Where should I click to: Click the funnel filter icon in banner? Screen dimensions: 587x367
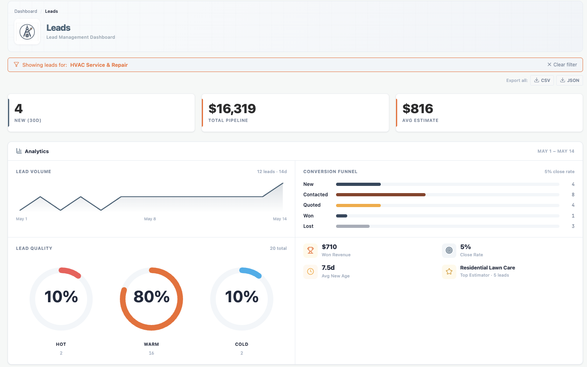point(16,64)
